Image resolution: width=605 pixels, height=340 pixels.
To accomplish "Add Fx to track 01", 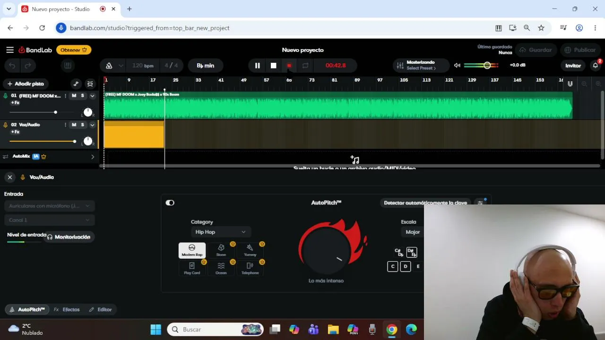I will click(15, 103).
